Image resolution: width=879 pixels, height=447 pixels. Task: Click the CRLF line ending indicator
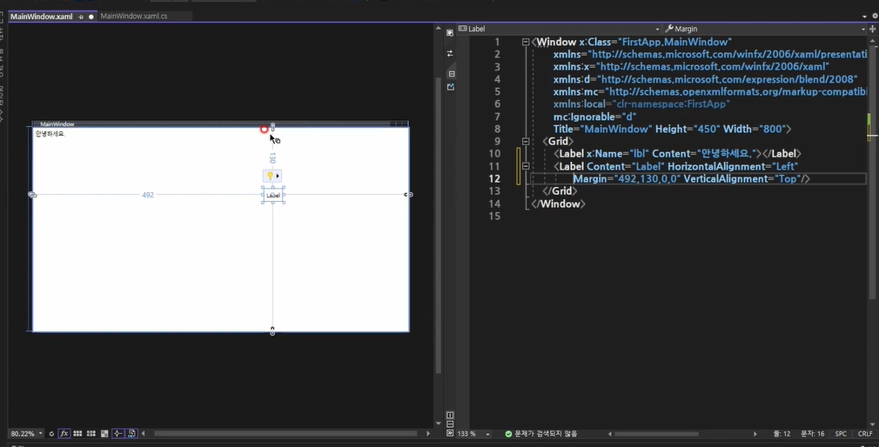tap(864, 434)
